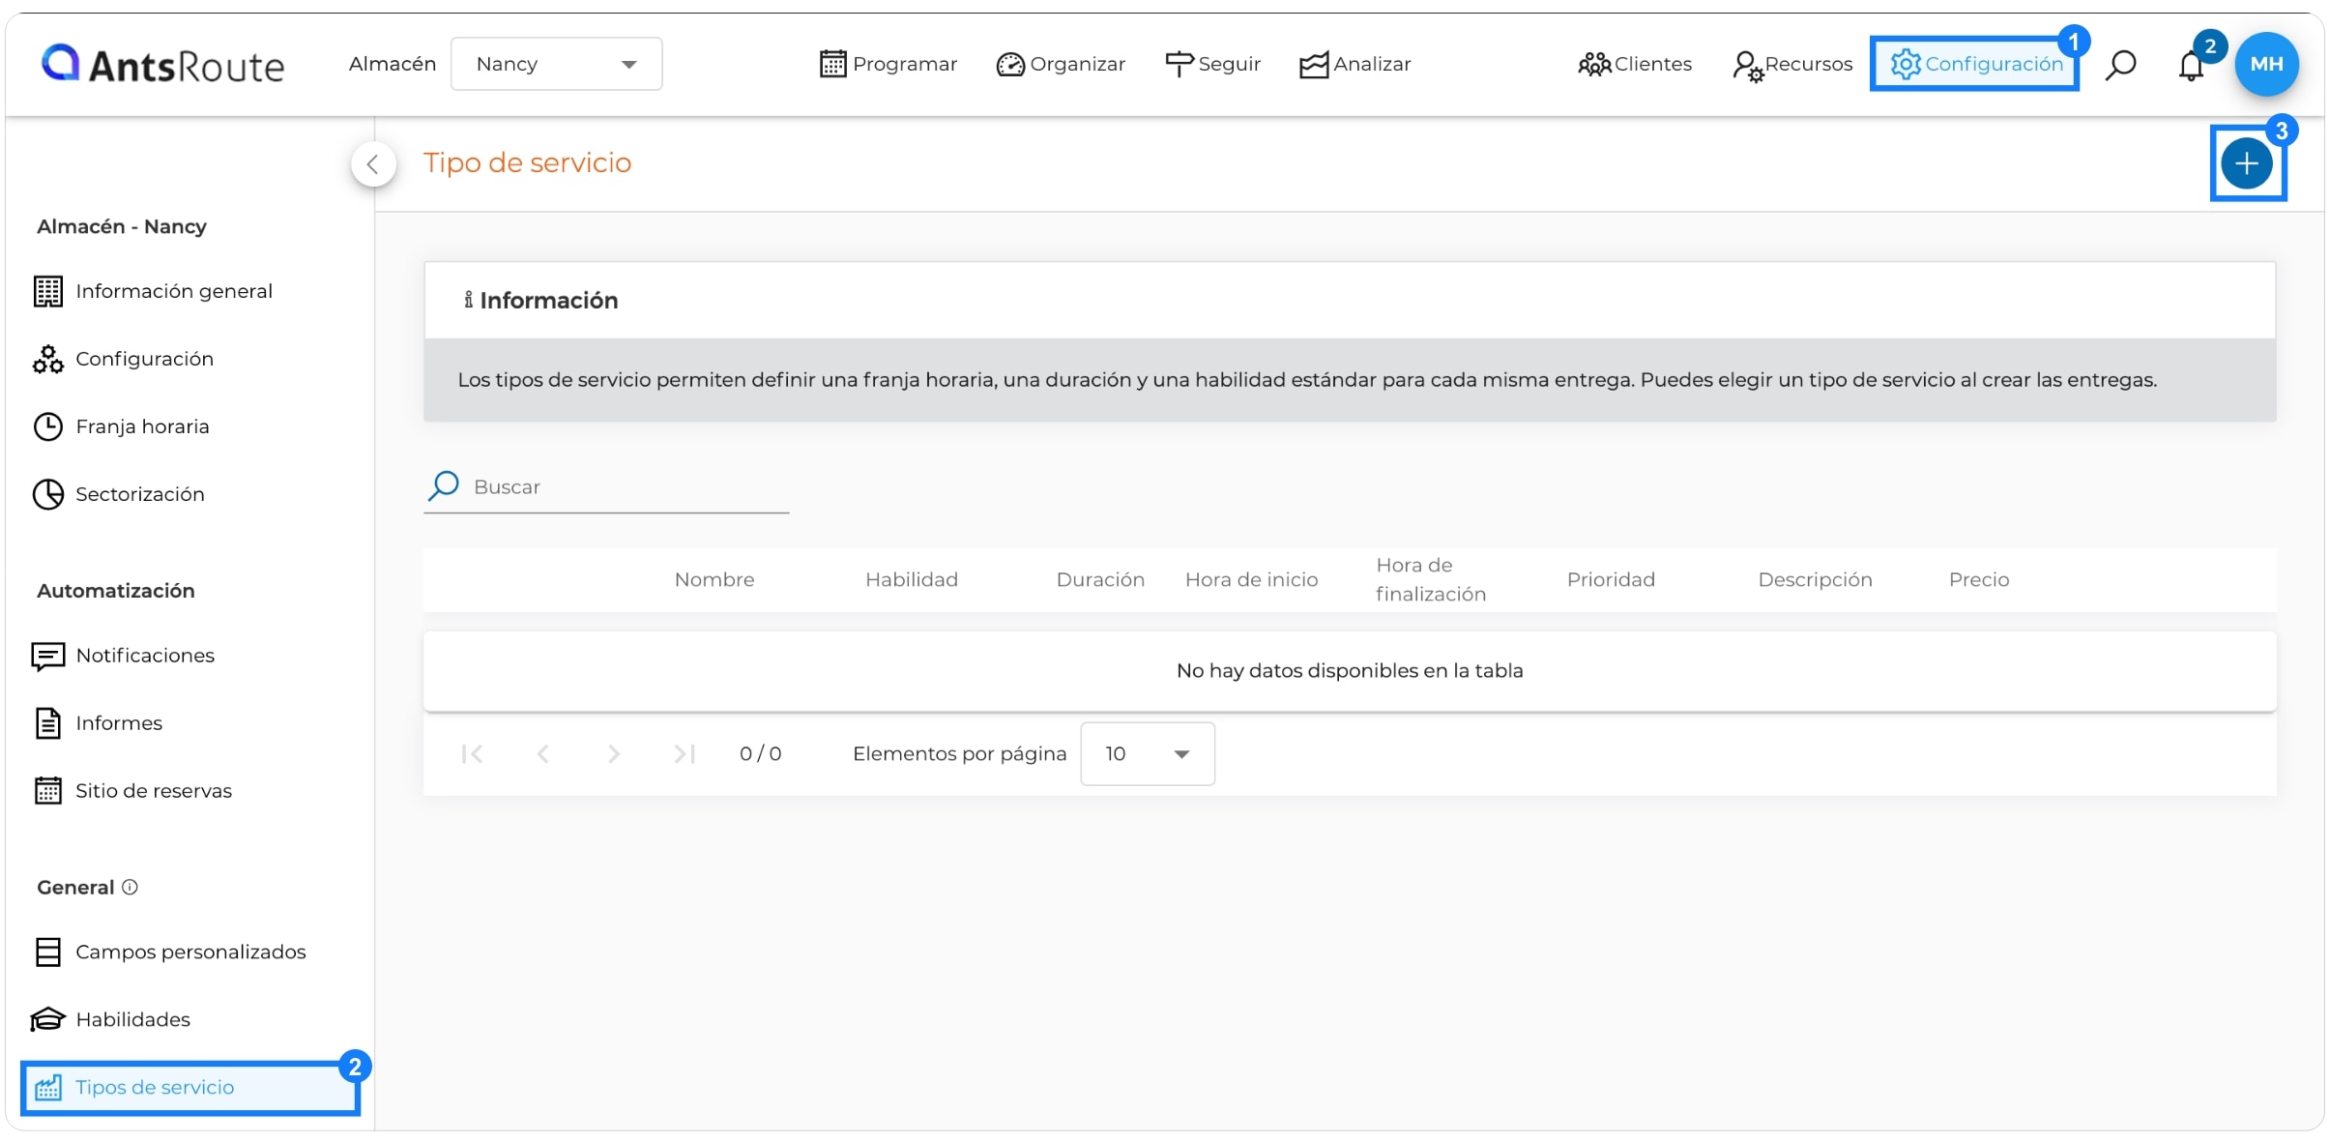The image size is (2330, 1143).
Task: Click the Habilidades graduation cap icon
Action: (x=47, y=1020)
